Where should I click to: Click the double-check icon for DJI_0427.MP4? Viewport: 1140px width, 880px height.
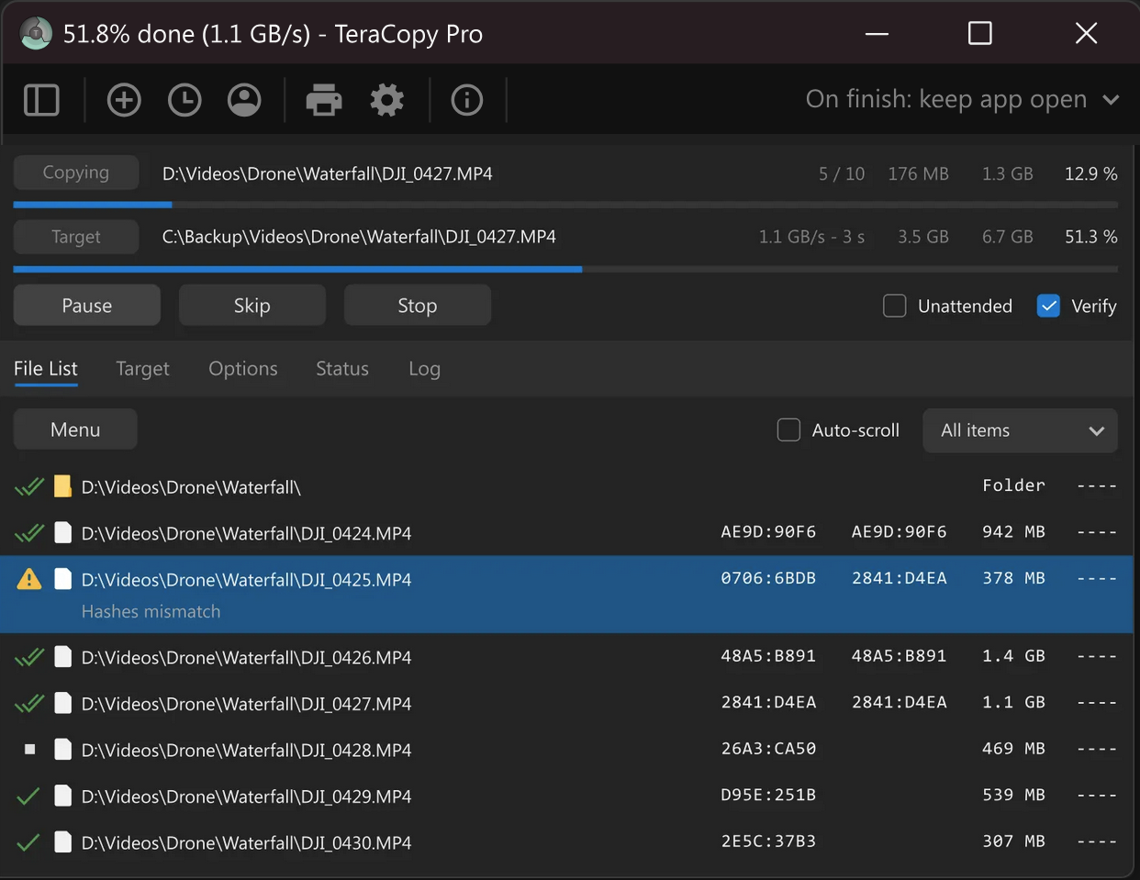(29, 704)
